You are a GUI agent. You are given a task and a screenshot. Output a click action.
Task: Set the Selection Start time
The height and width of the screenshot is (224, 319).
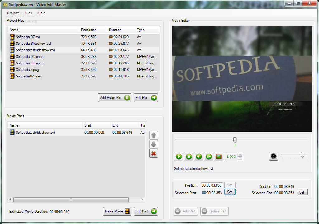click(x=230, y=192)
